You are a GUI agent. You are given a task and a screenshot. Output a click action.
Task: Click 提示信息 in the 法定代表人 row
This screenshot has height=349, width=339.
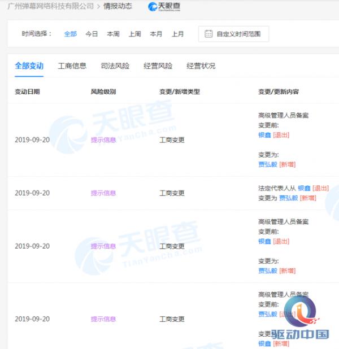103,193
